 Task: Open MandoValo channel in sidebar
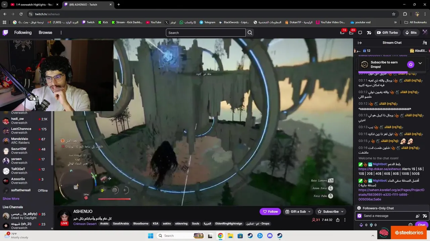click(26, 141)
